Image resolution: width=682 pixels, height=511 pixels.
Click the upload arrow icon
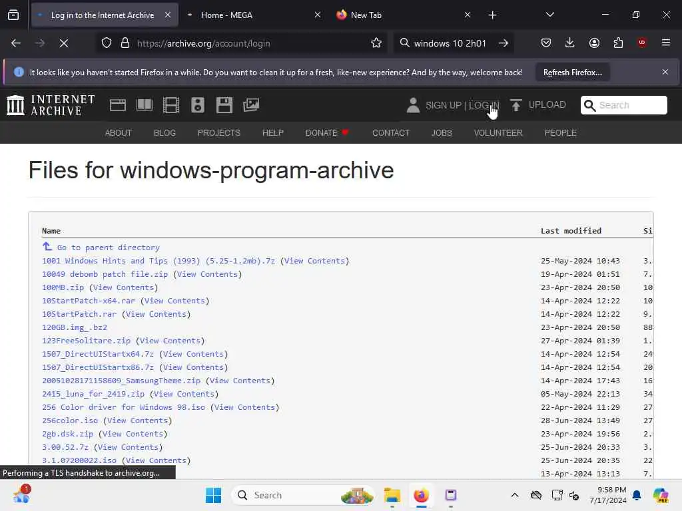(x=516, y=105)
